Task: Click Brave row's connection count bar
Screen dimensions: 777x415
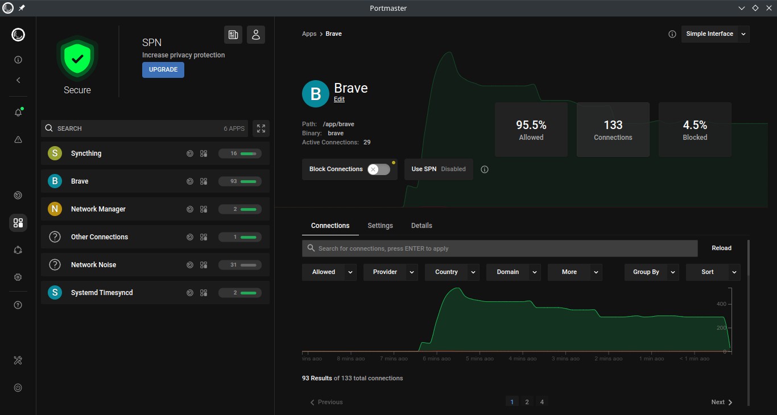Action: (240, 181)
